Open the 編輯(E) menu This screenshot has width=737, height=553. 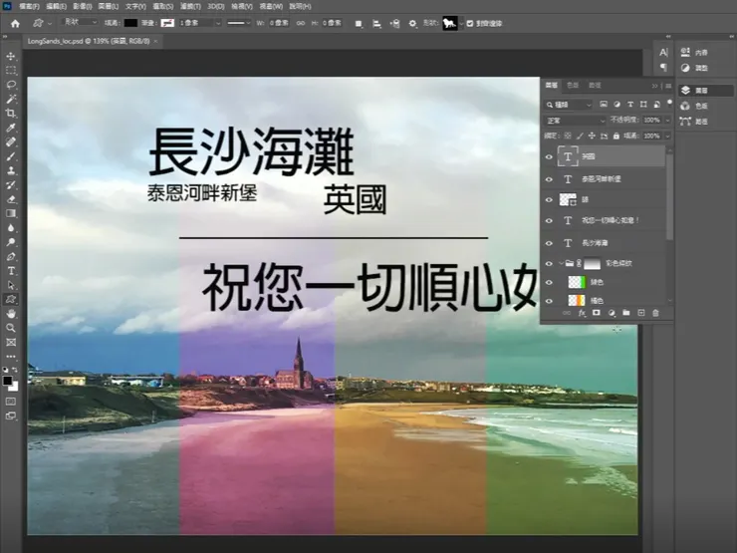57,6
